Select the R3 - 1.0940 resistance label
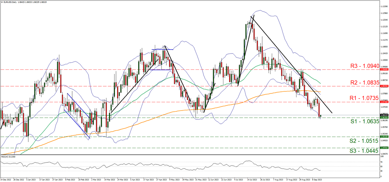This screenshot has width=389, height=182. [344, 64]
